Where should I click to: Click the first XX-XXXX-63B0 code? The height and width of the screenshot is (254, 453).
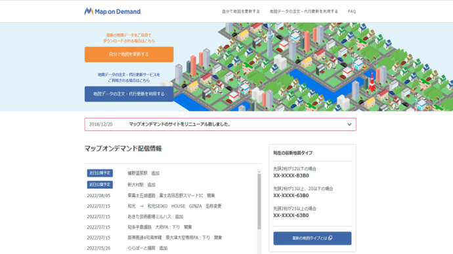(291, 196)
